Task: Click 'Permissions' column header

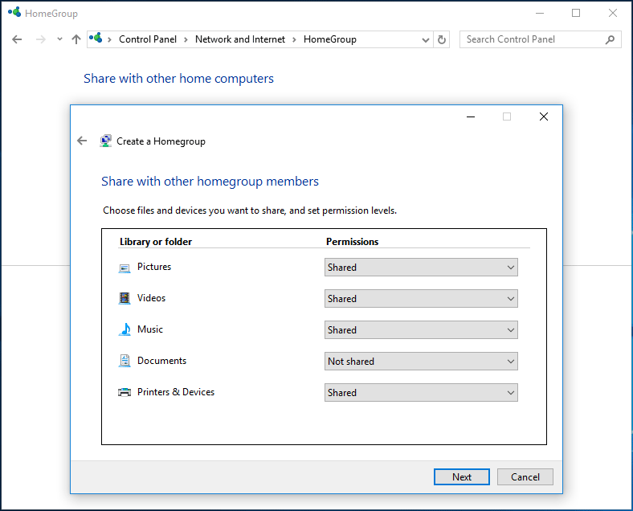Action: pos(353,242)
